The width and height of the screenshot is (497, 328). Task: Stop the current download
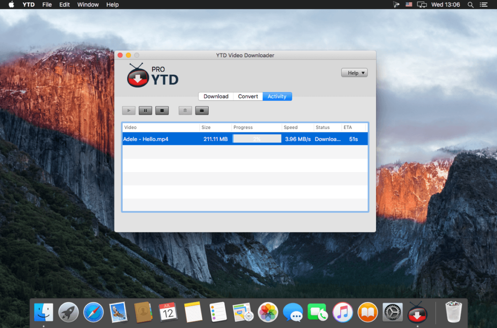tap(162, 110)
